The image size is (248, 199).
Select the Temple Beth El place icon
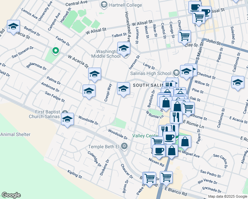coord(124,146)
